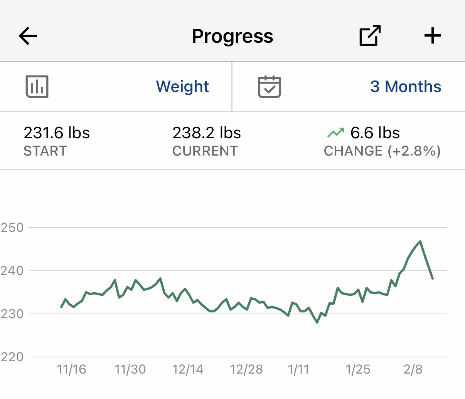This screenshot has width=465, height=399.
Task: Click the calendar date range icon
Action: [x=269, y=86]
